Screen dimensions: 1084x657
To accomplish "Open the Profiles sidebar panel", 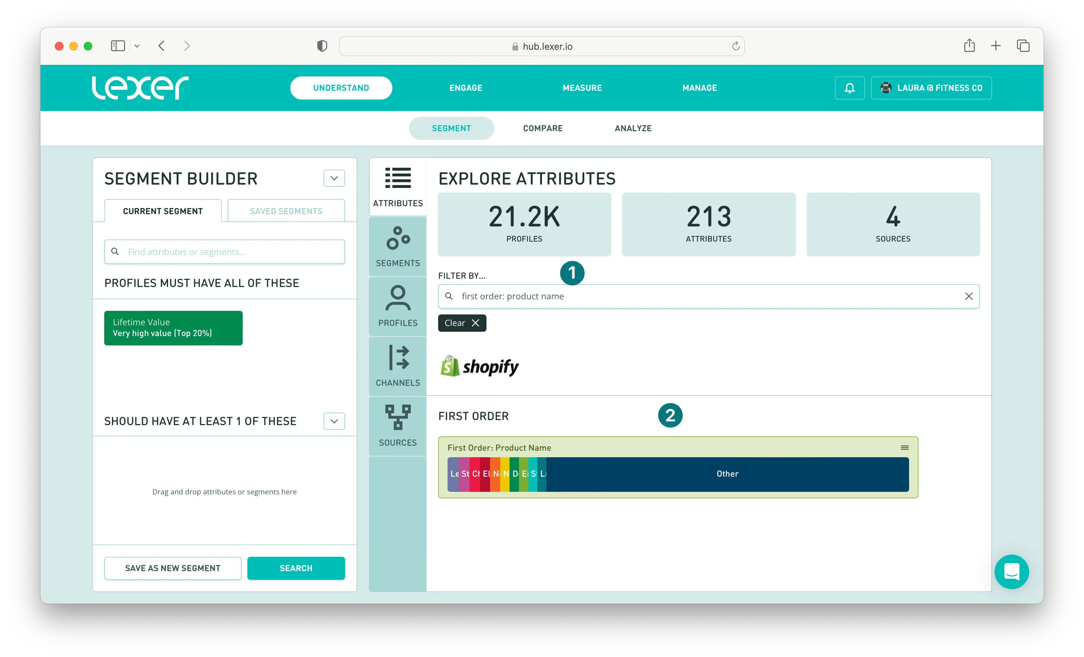I will 398,306.
